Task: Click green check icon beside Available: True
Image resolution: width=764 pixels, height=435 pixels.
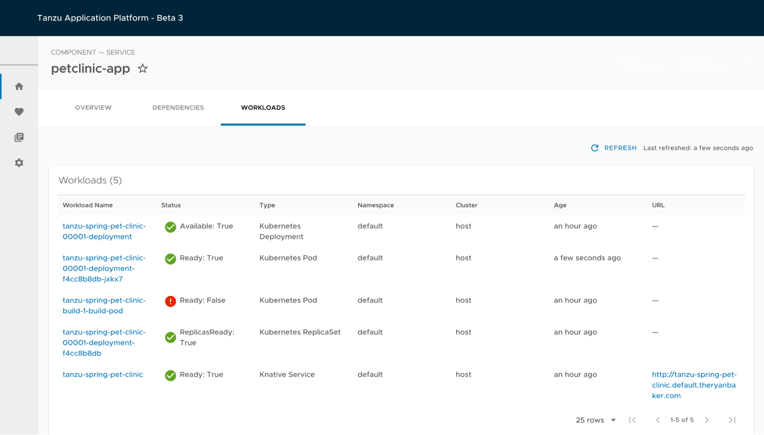Action: (x=170, y=227)
